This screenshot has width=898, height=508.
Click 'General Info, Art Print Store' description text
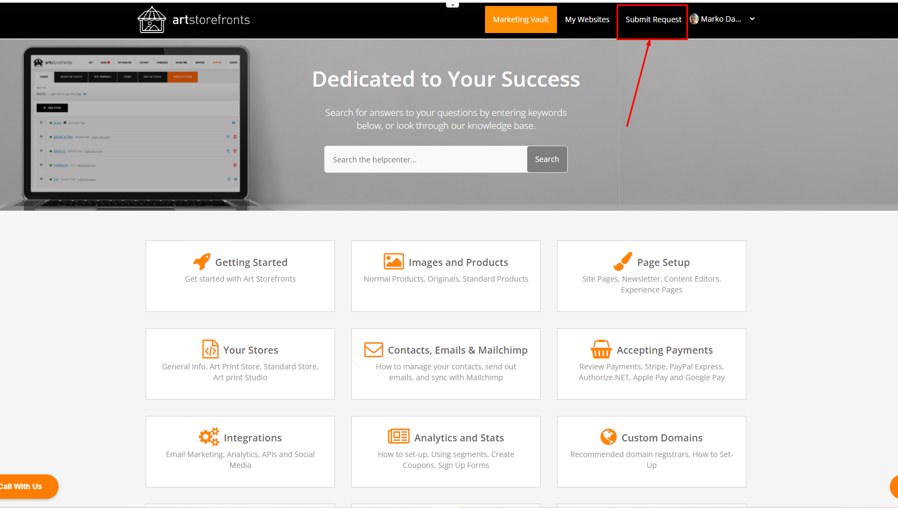[x=240, y=372]
